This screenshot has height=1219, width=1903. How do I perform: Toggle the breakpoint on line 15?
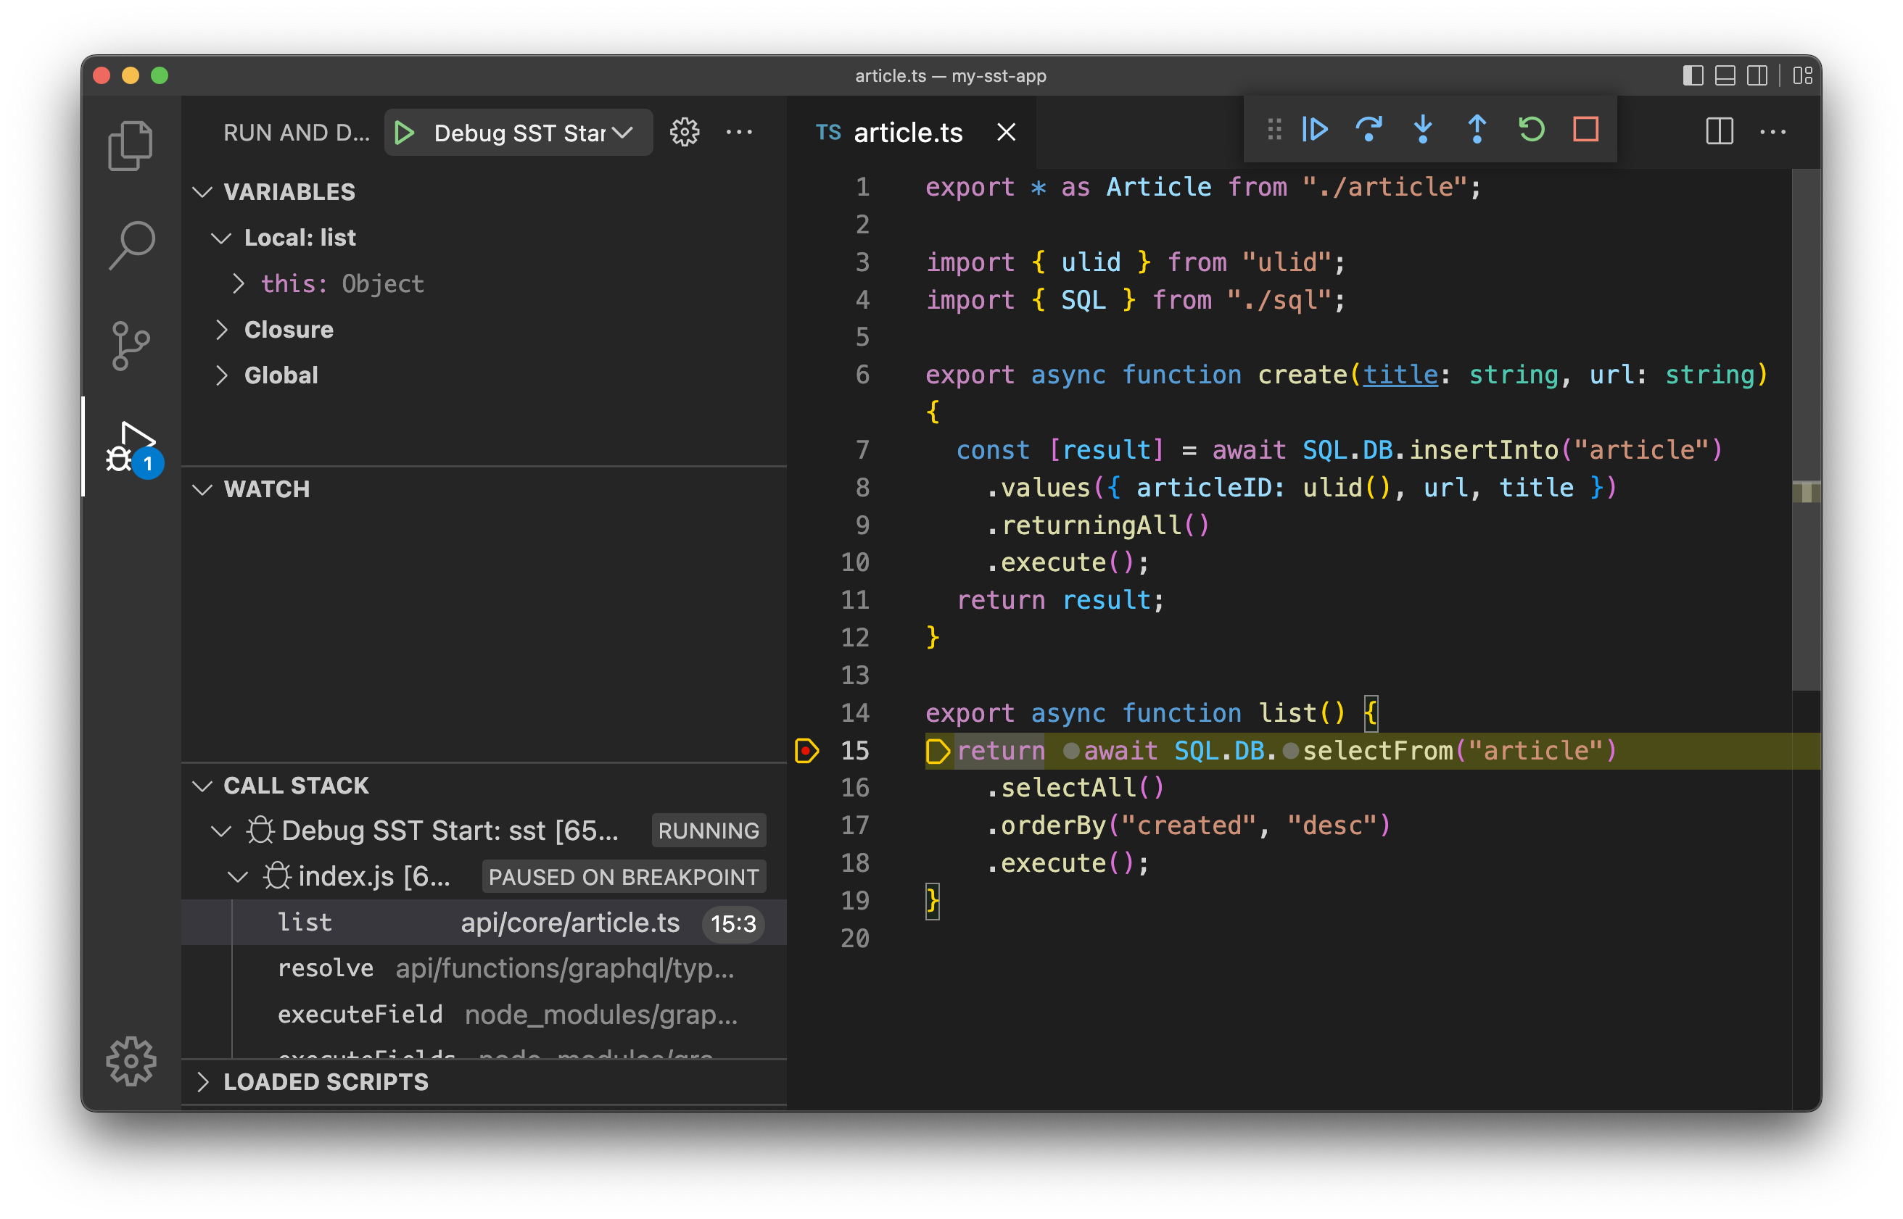pos(808,750)
